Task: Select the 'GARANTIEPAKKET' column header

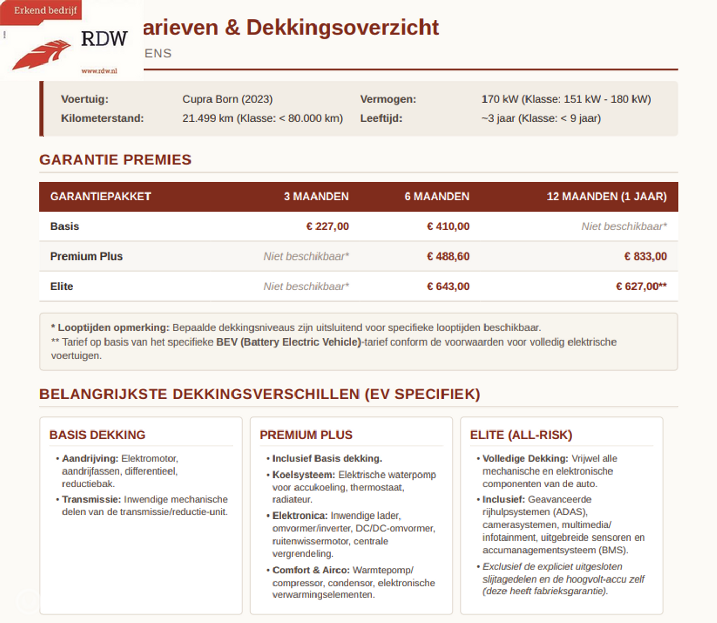Action: click(x=100, y=197)
